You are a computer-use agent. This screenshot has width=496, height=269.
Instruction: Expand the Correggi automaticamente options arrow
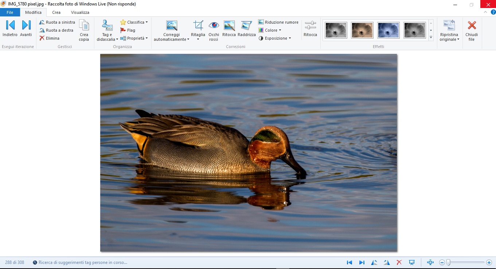188,39
